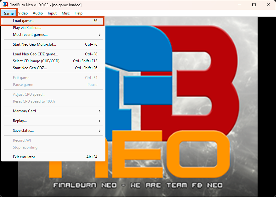Screen dimensions: 276x197
Task: Close the FinalBurn Neo window
Action: [x=268, y=5]
